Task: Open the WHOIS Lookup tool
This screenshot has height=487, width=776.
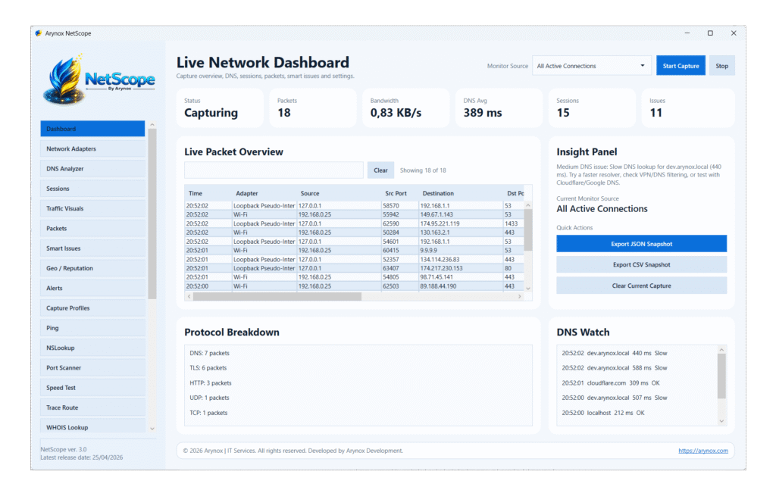Action: (92, 428)
